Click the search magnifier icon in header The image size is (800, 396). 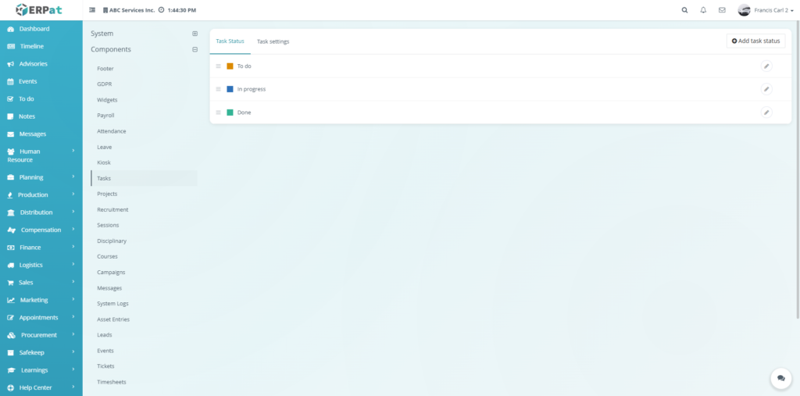[685, 10]
